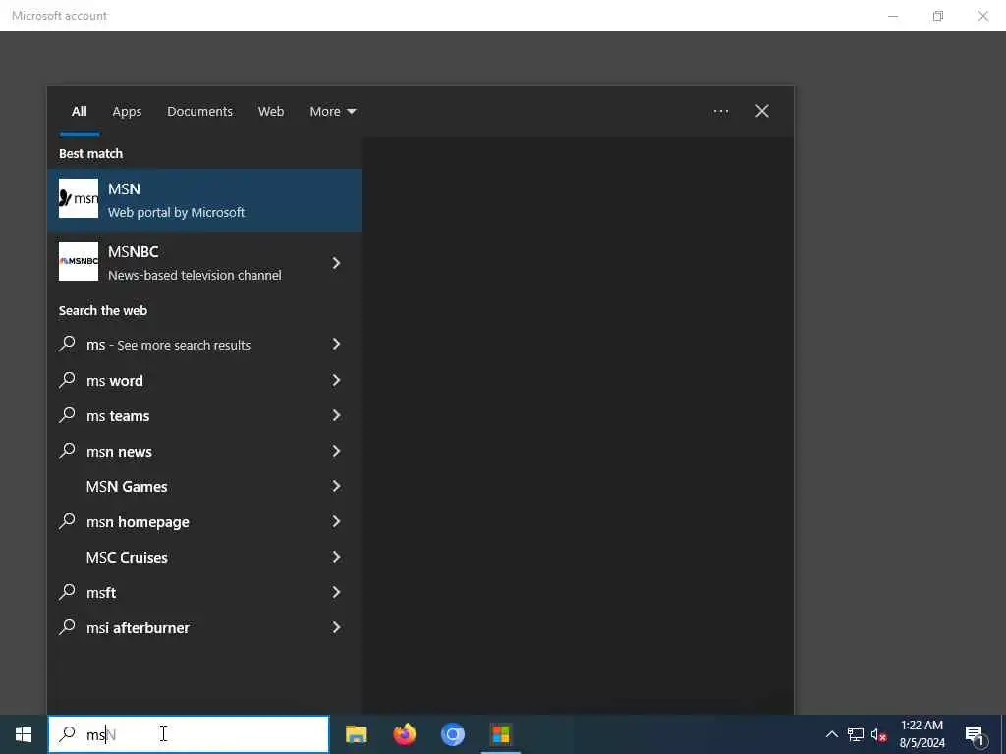Switch to the All search tab
This screenshot has width=1006, height=754.
click(x=80, y=112)
